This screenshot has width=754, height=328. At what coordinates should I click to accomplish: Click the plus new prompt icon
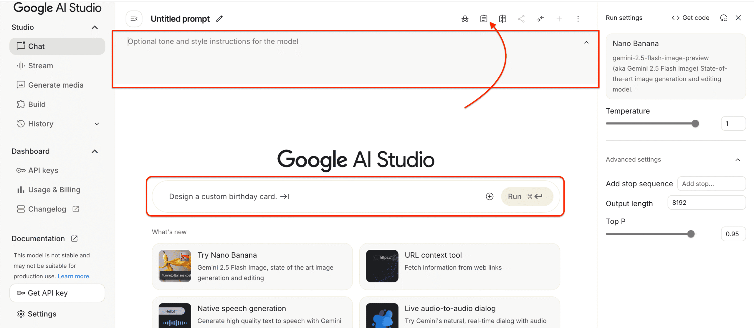point(559,19)
